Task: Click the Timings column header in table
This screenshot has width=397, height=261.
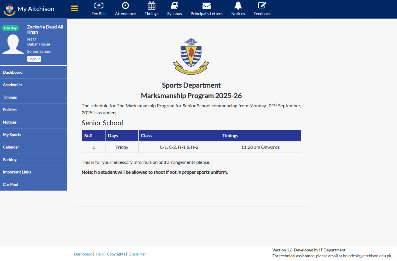Action: click(x=260, y=136)
